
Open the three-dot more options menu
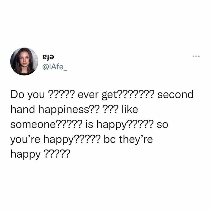(x=196, y=56)
